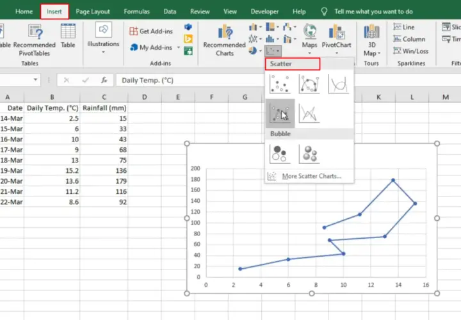Click the My Add-ins button
This screenshot has height=320, width=461.
pos(151,47)
